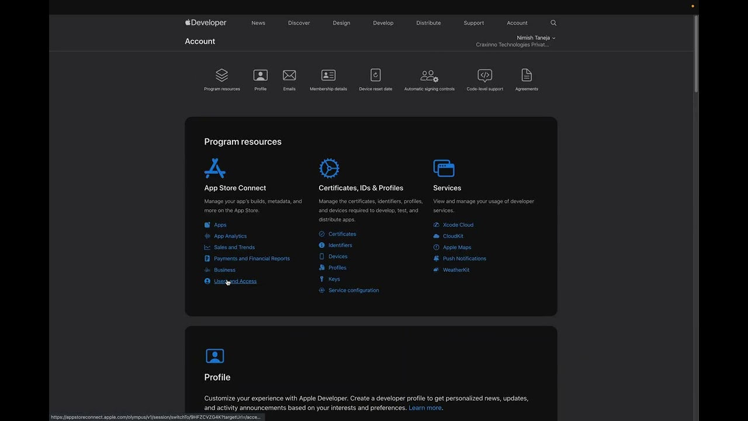Open the Discover menu
748x421 pixels.
tap(299, 23)
